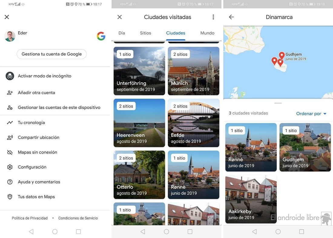Open Gestionar las cuentas de este dispositivo

point(55,107)
